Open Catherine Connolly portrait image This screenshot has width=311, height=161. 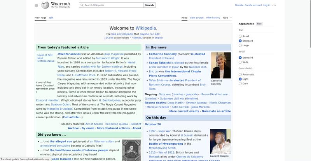[x=220, y=65]
